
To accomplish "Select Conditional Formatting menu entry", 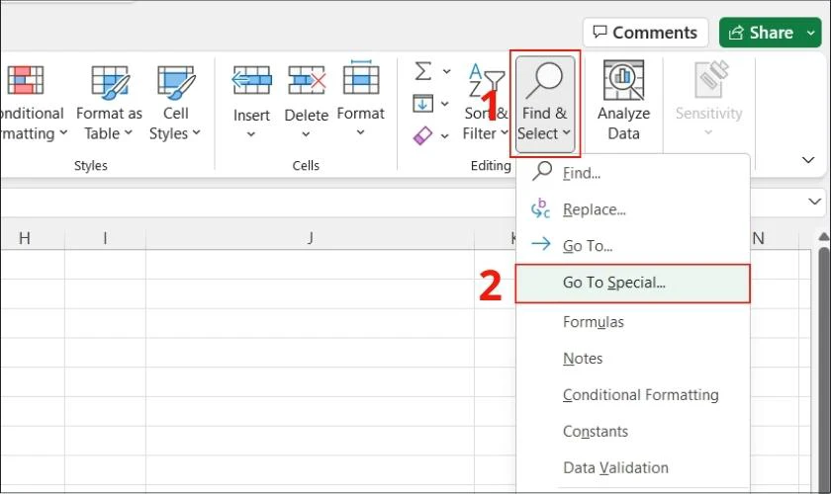I will pos(633,395).
